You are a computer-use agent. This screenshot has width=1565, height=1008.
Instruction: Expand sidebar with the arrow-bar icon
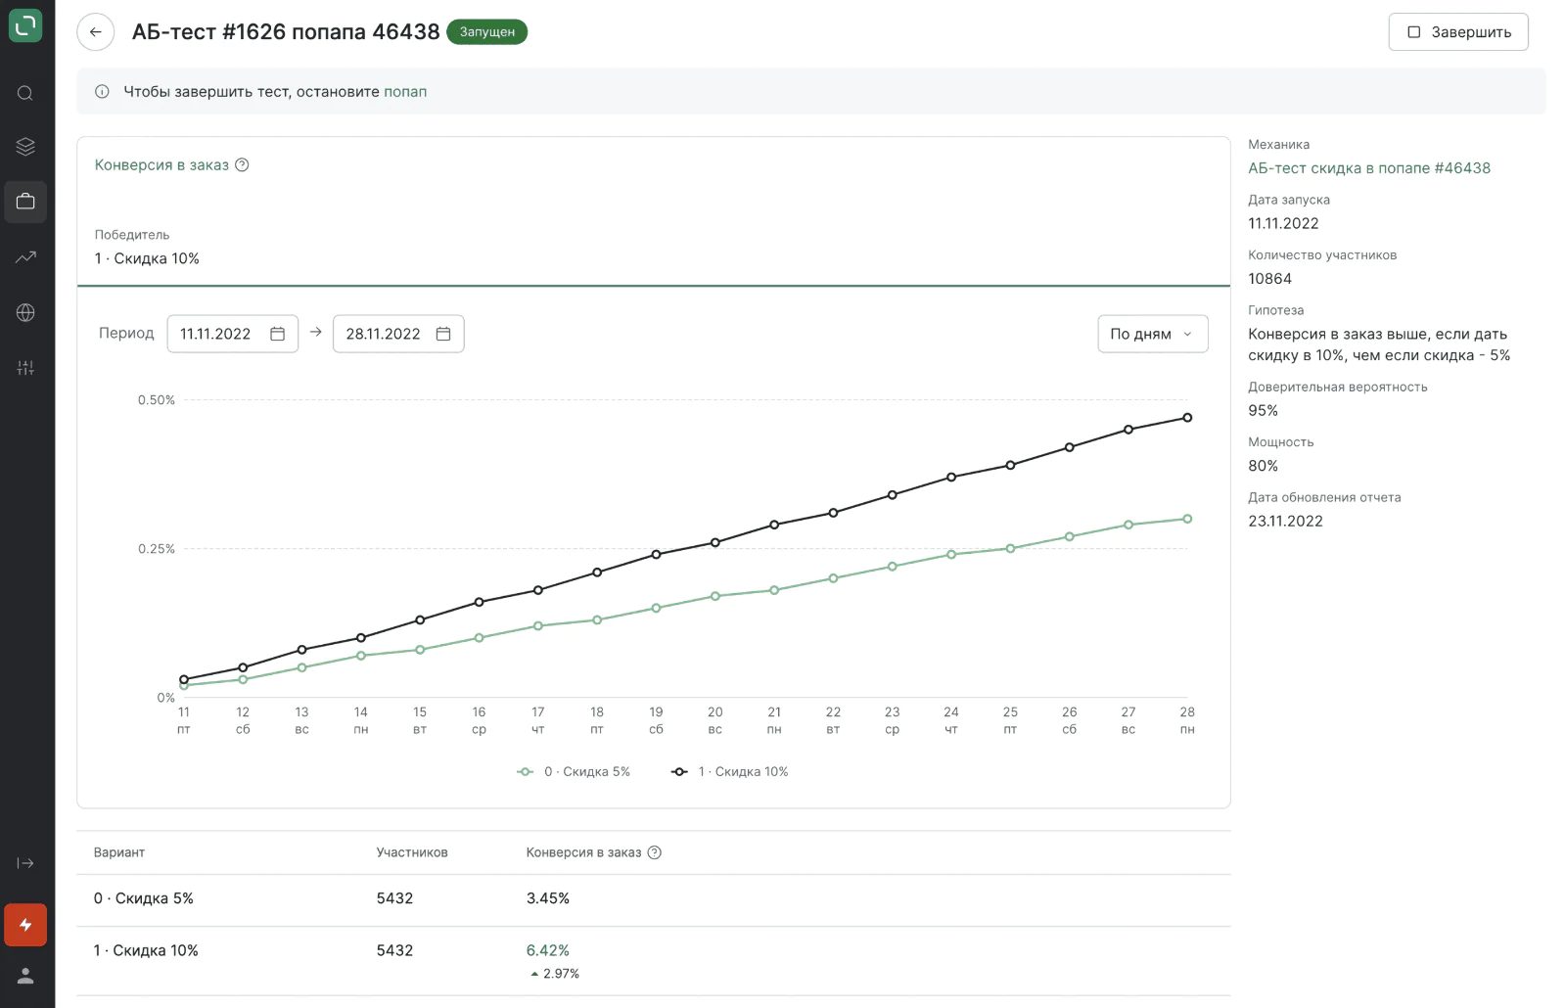pyautogui.click(x=25, y=863)
